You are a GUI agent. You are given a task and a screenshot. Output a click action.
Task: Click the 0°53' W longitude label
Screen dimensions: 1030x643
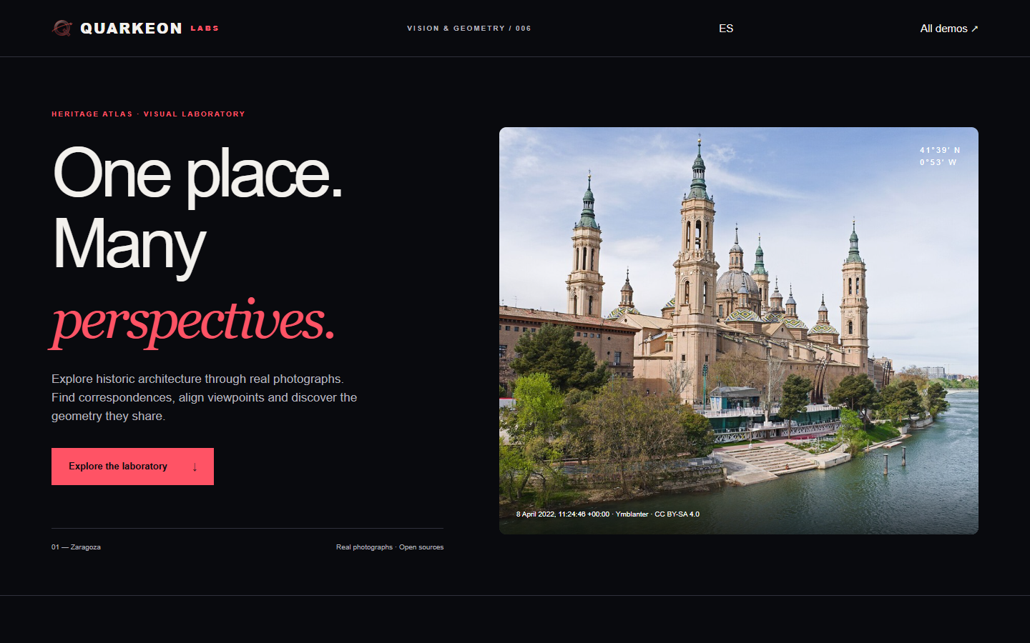pos(938,162)
